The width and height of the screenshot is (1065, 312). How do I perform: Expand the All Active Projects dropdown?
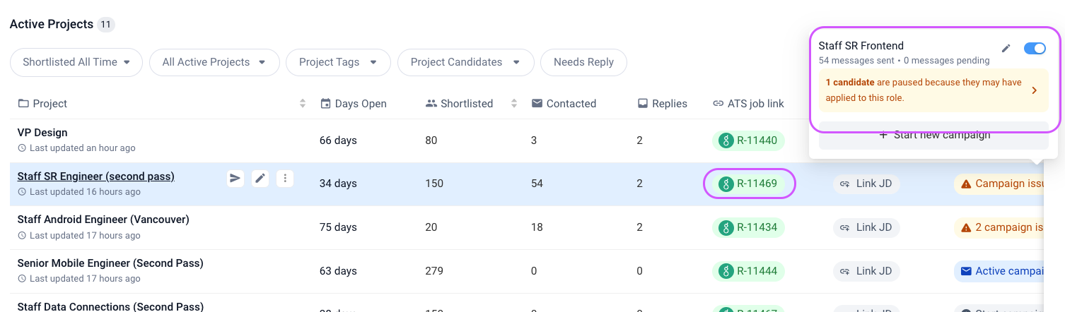214,62
